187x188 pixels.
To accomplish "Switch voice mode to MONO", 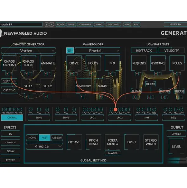I will click(32, 138).
